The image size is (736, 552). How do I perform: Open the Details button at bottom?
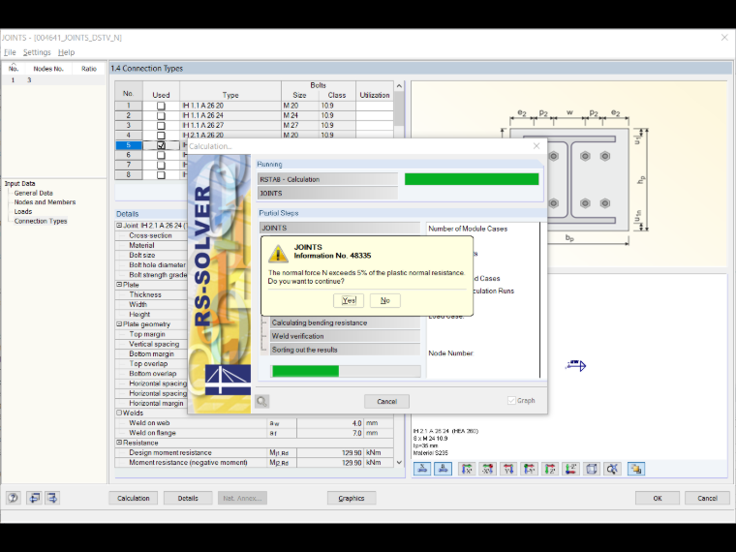click(188, 498)
